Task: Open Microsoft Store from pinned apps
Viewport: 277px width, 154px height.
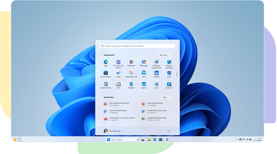Action: click(106, 74)
